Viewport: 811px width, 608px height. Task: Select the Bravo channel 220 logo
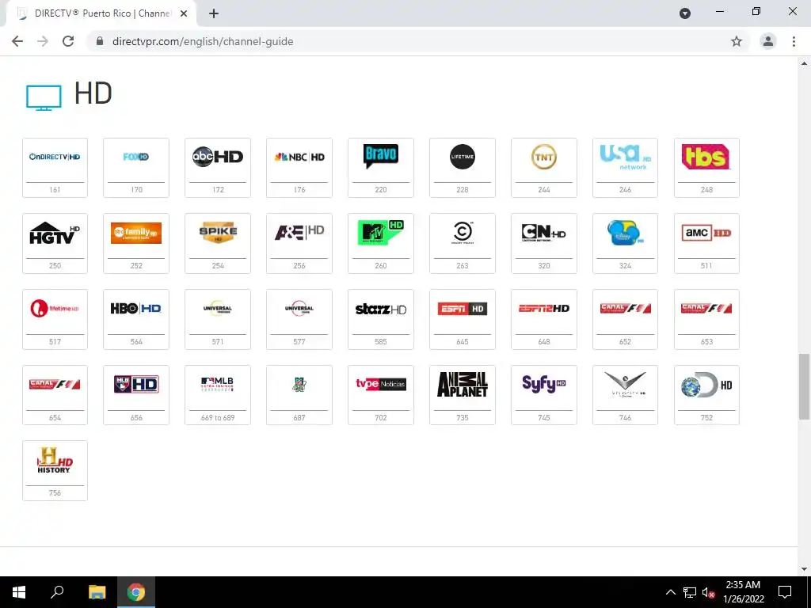[x=381, y=156]
